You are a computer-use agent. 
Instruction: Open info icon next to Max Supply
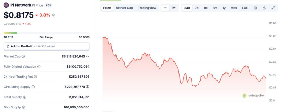24,107
